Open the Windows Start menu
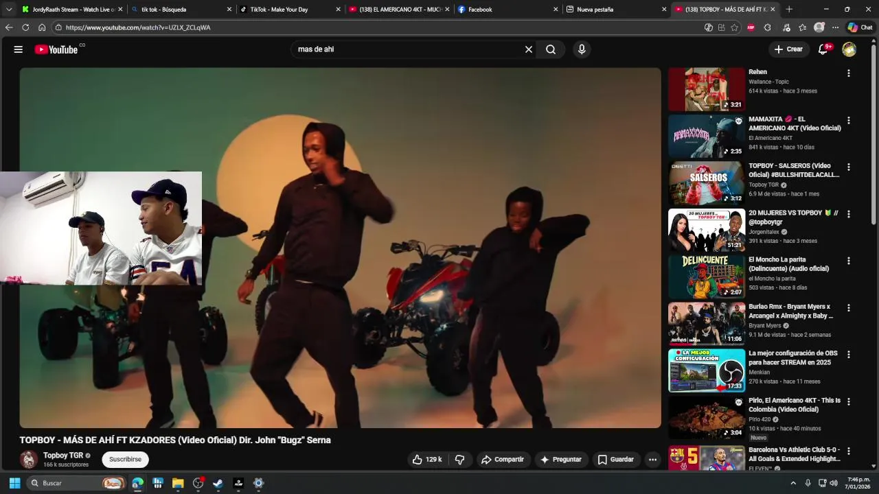Viewport: 879px width, 494px height. (x=14, y=483)
